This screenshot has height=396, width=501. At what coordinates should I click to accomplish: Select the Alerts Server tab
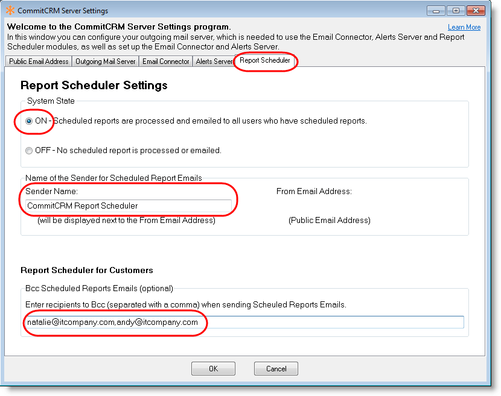click(x=214, y=61)
